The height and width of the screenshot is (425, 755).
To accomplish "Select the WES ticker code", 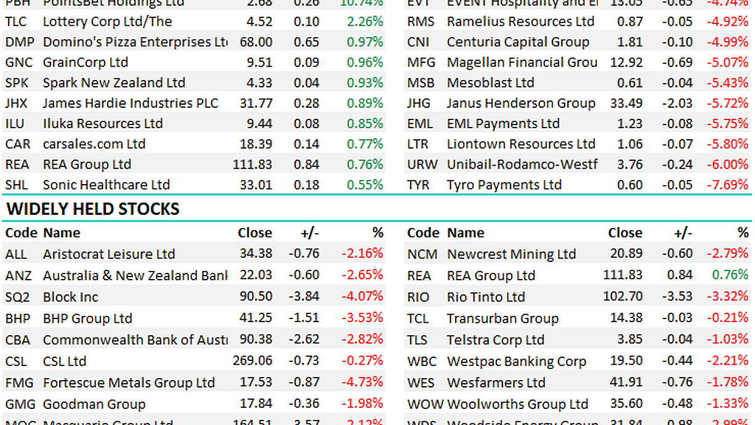I will pyautogui.click(x=421, y=382).
